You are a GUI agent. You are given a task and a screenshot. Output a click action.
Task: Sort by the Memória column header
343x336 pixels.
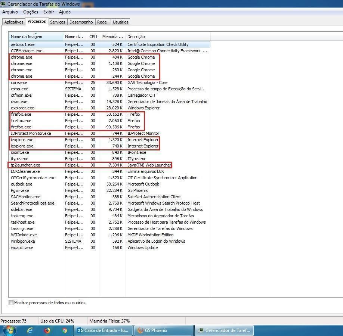coord(112,37)
